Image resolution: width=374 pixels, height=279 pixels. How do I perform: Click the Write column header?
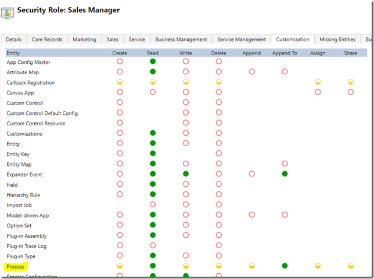[x=186, y=53]
